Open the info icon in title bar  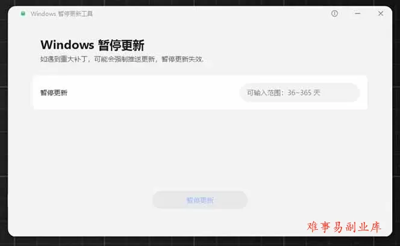point(334,13)
